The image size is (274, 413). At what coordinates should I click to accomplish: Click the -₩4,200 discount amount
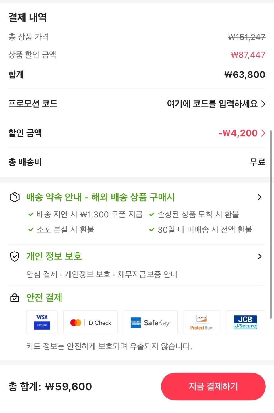238,133
